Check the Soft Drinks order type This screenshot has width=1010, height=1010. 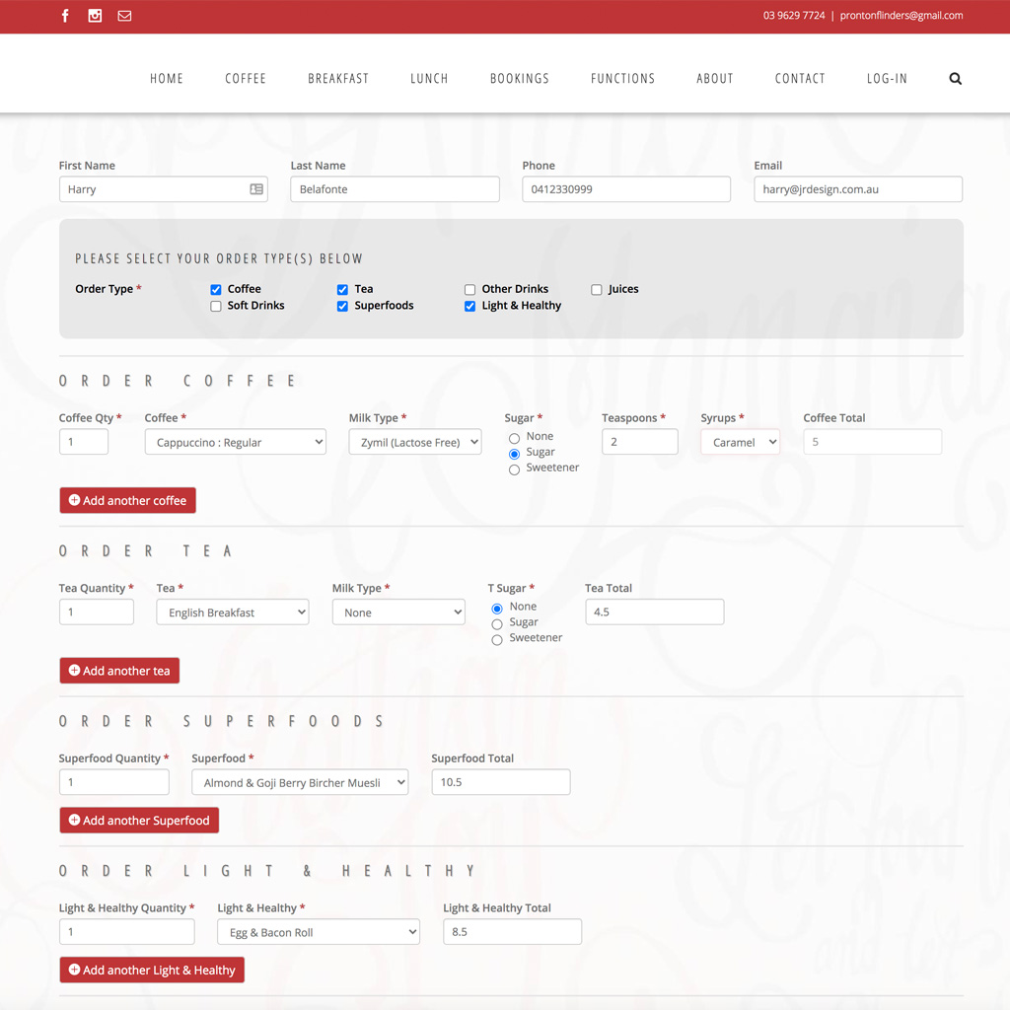click(x=216, y=306)
